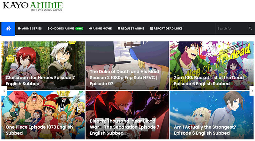Click the previous slide arrow on the left

tap(4, 91)
